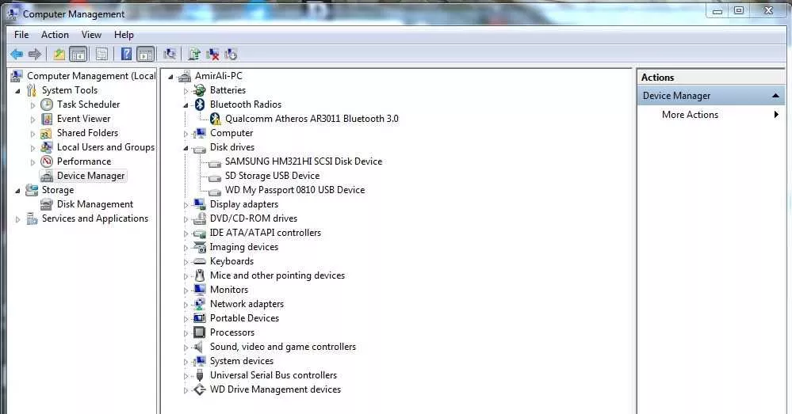Click Uninstall device toolbar icon with red X
This screenshot has height=414, width=792.
pyautogui.click(x=212, y=54)
